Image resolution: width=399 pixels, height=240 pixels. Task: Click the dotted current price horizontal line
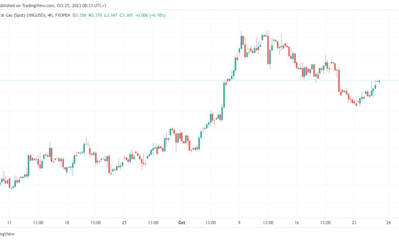199,81
